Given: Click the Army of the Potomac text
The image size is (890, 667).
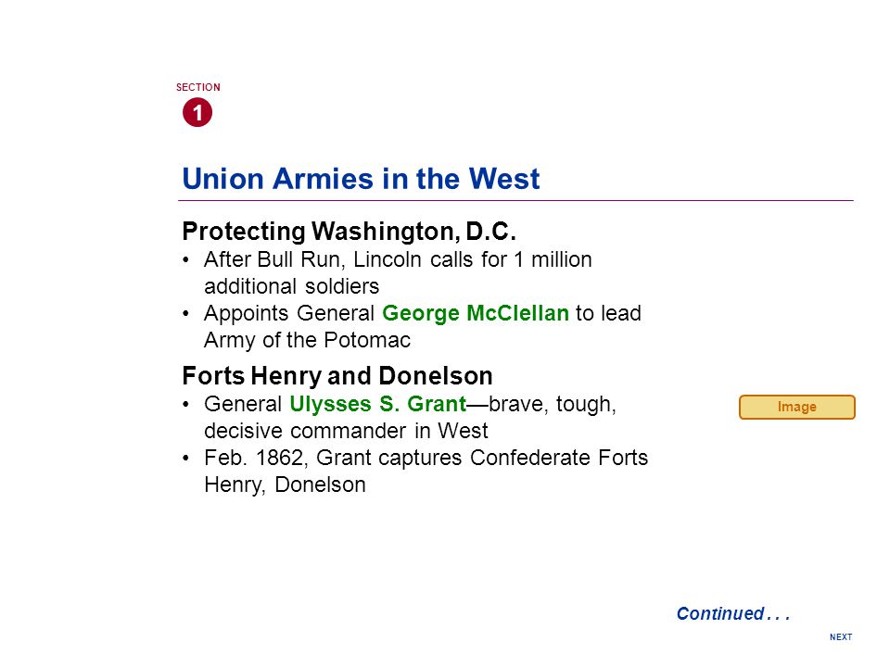Looking at the screenshot, I should click(x=307, y=340).
